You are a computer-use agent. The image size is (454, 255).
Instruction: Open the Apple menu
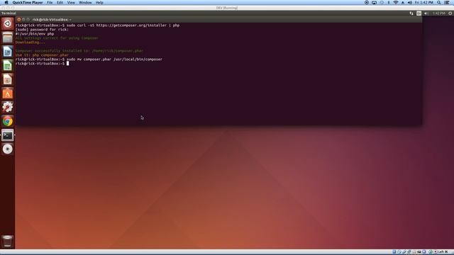(x=6, y=2)
